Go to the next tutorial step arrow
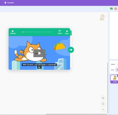Viewport: 118px width, 115px height. coord(71,50)
